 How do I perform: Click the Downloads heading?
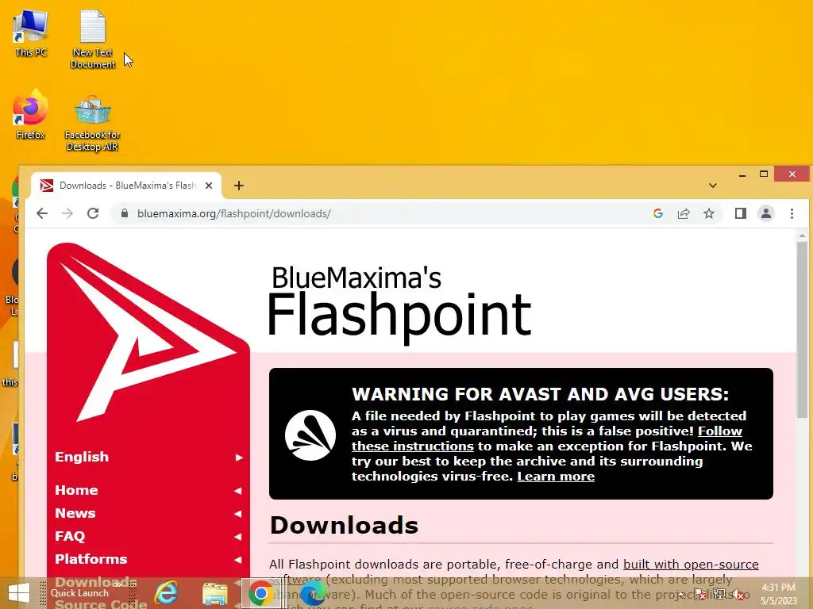344,525
